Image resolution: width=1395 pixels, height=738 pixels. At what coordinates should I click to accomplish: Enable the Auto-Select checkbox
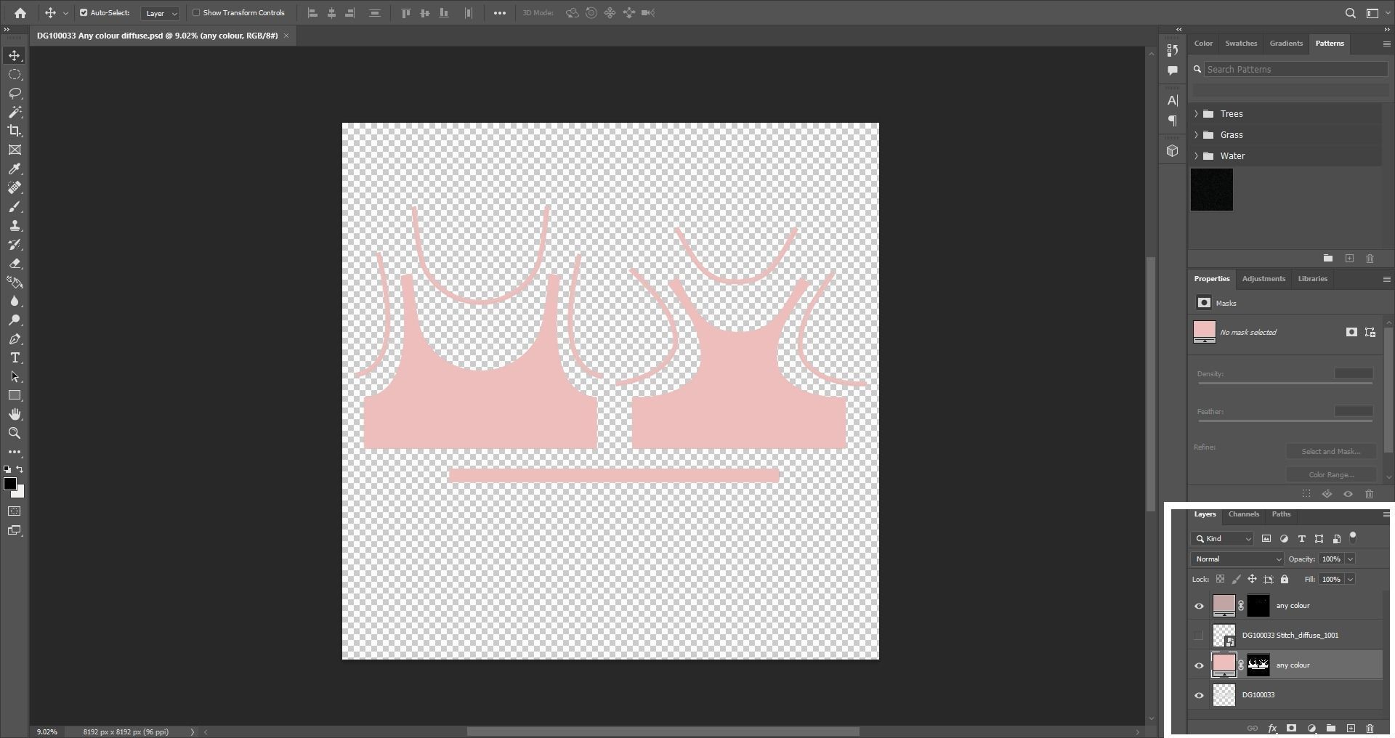pyautogui.click(x=82, y=12)
